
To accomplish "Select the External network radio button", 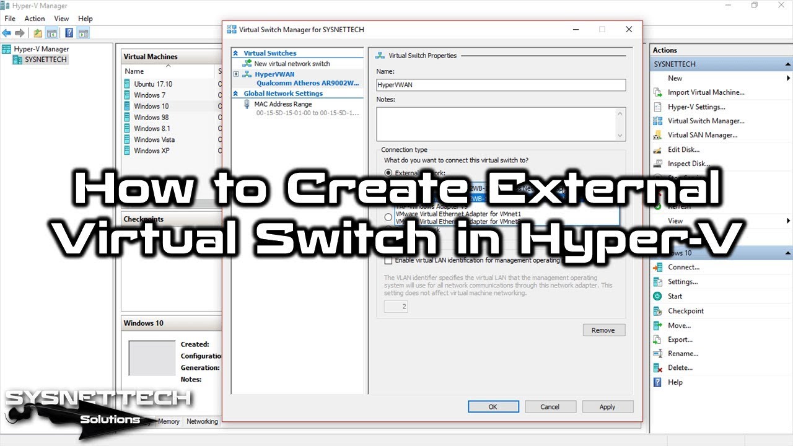I will (x=388, y=173).
